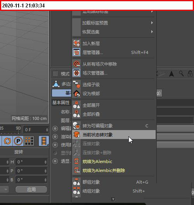Choose Group Objects (群组对象) Alt+G entry
This screenshot has height=205, width=194.
(114, 182)
